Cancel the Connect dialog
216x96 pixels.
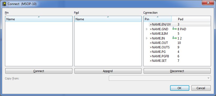201,88
